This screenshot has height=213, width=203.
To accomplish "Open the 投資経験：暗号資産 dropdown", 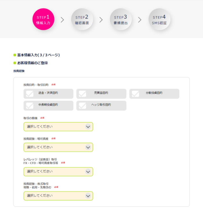I will 58,147.
